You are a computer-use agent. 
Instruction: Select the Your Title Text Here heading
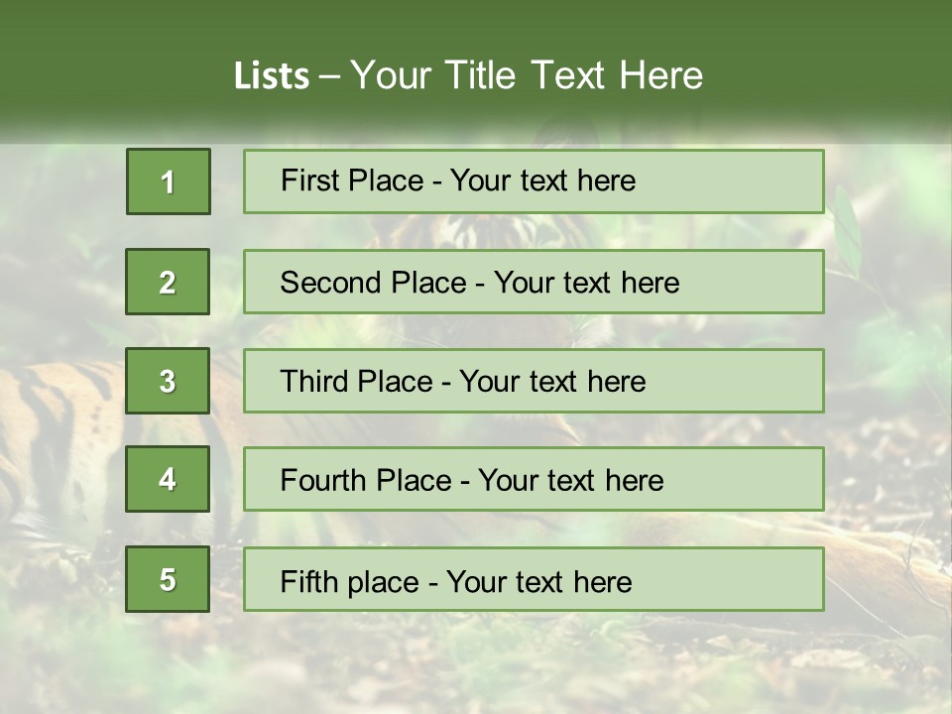click(x=528, y=75)
